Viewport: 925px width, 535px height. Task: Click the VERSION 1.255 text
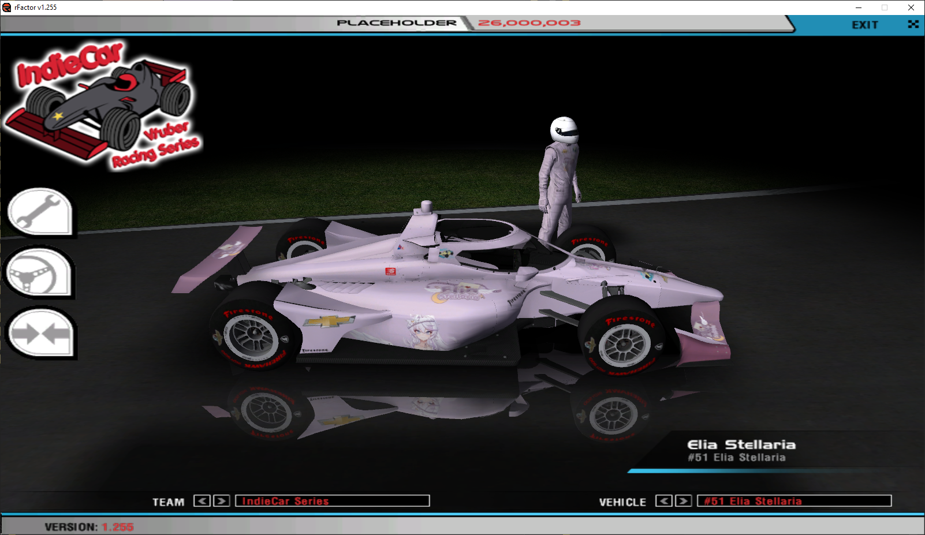coord(89,527)
